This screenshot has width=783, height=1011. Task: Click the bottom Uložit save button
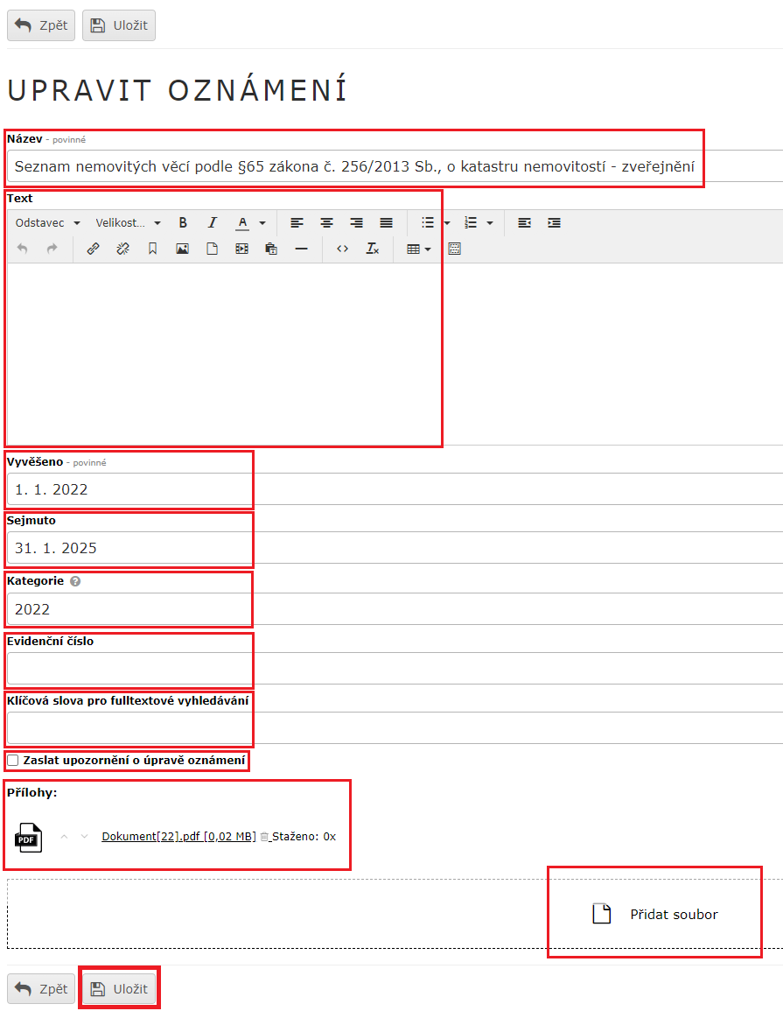point(119,989)
